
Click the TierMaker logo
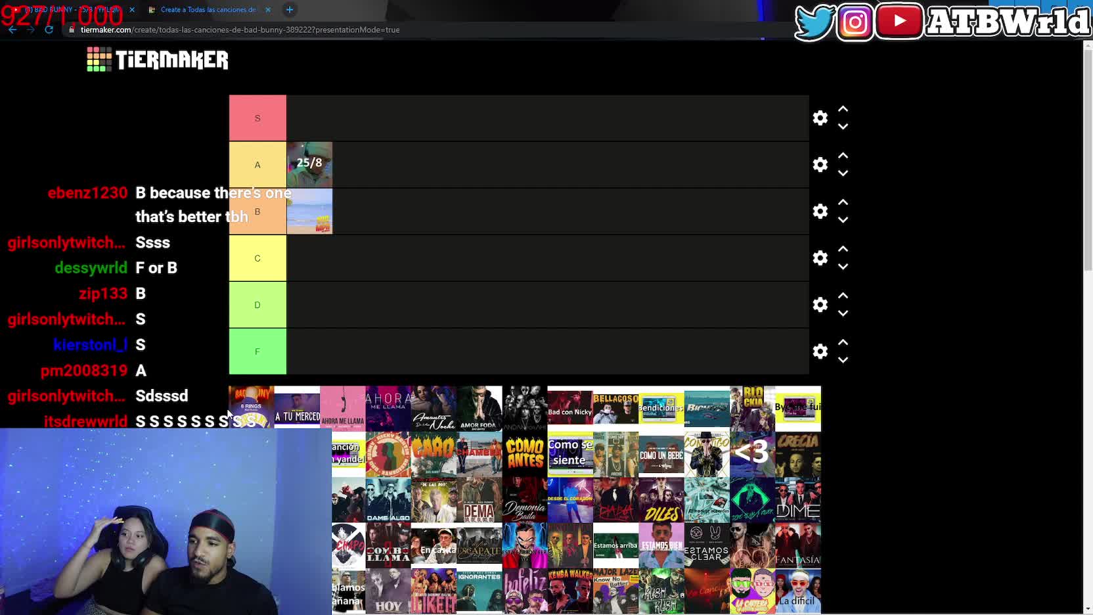click(158, 60)
